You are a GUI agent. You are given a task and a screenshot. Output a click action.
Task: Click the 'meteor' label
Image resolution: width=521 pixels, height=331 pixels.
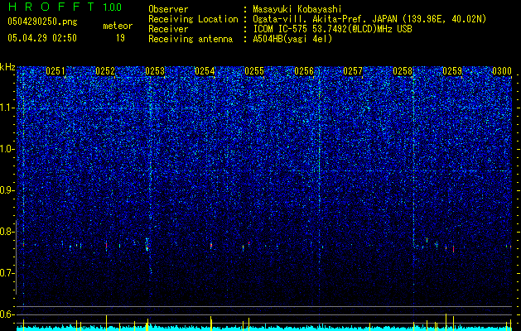(118, 26)
